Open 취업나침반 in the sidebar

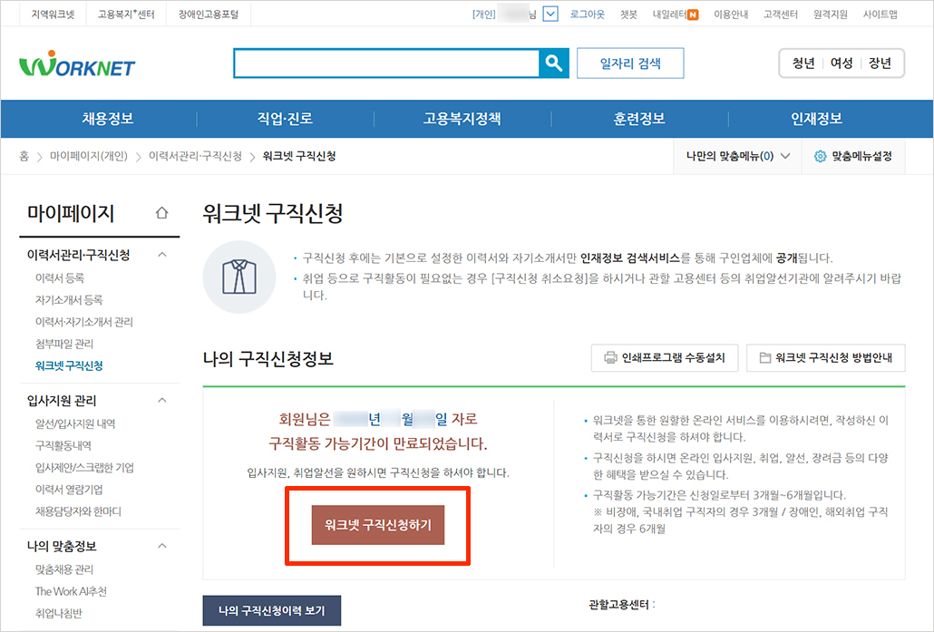58,613
